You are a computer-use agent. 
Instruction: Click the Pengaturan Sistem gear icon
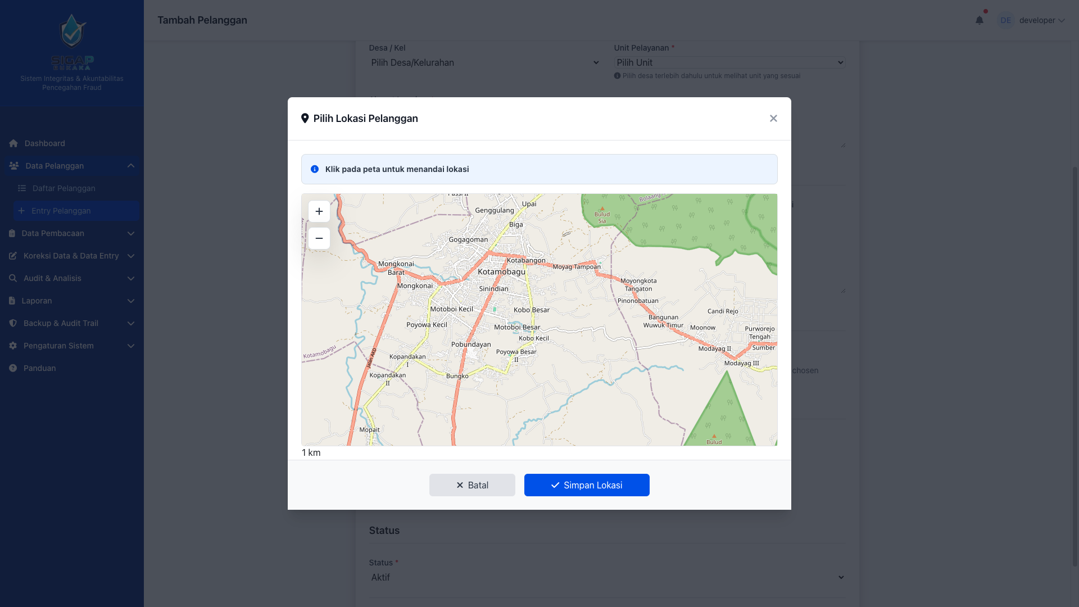(x=13, y=346)
